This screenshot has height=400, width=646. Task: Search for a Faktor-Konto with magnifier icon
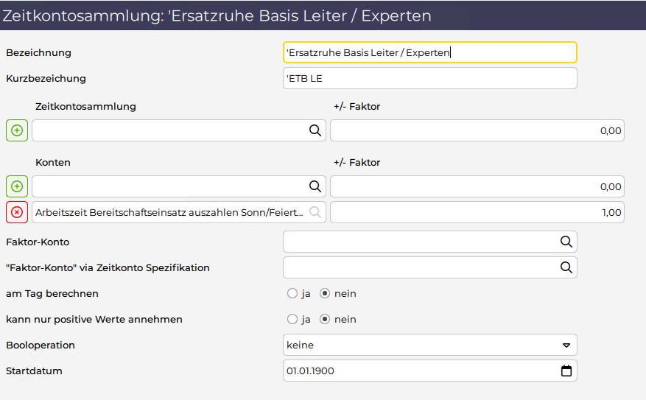click(566, 242)
